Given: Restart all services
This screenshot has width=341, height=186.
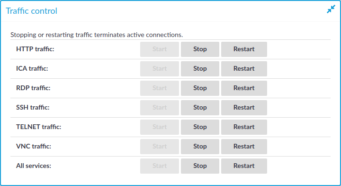Looking at the screenshot, I should click(244, 166).
